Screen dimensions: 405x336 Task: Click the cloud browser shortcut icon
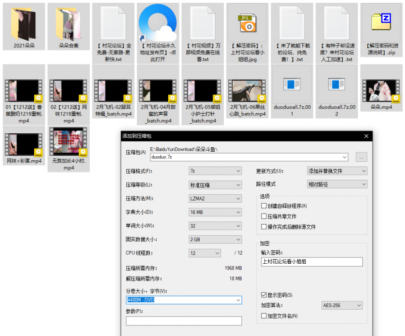158,23
